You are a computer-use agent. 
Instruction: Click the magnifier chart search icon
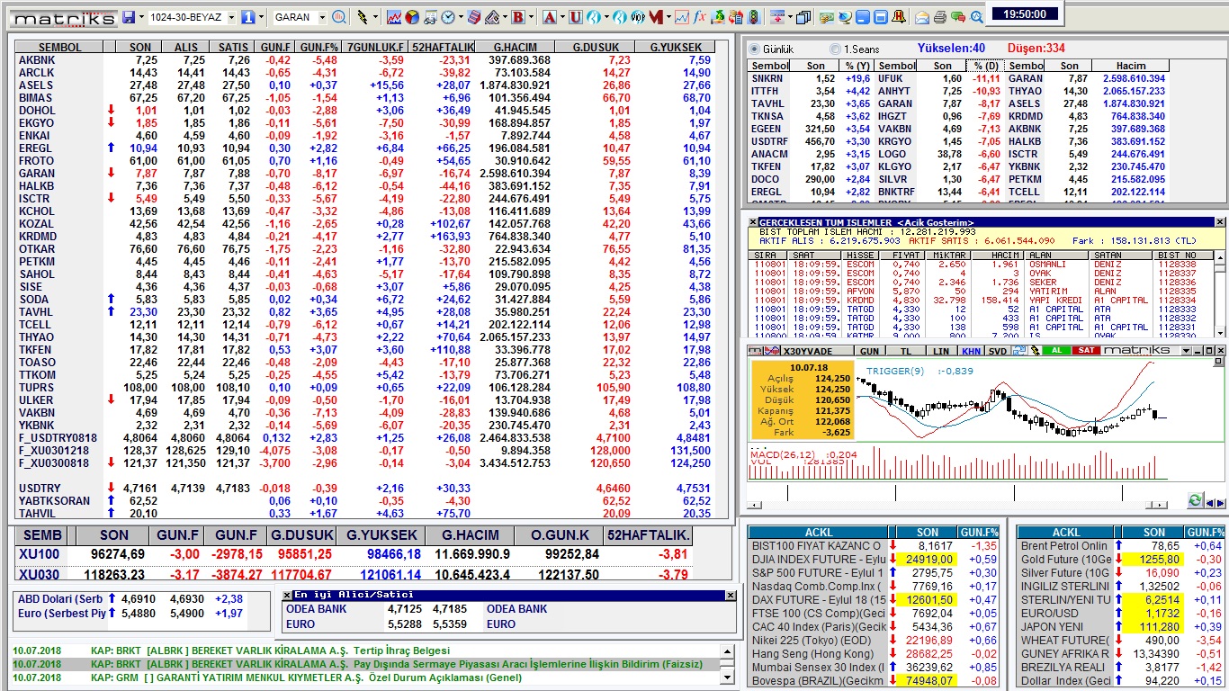339,17
